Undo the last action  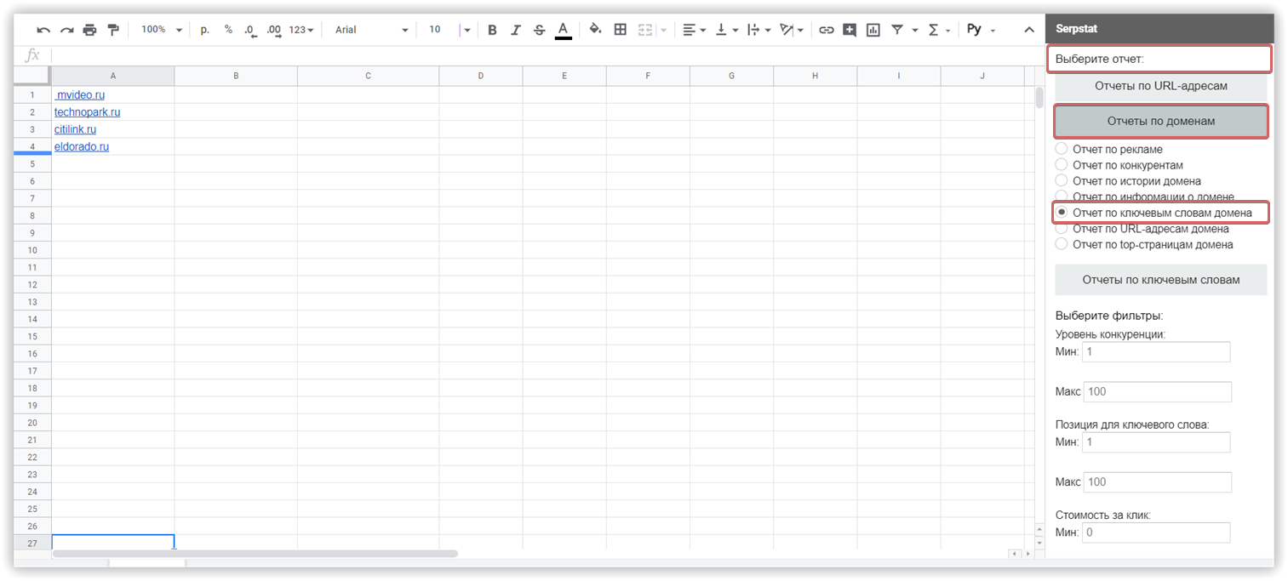click(43, 30)
